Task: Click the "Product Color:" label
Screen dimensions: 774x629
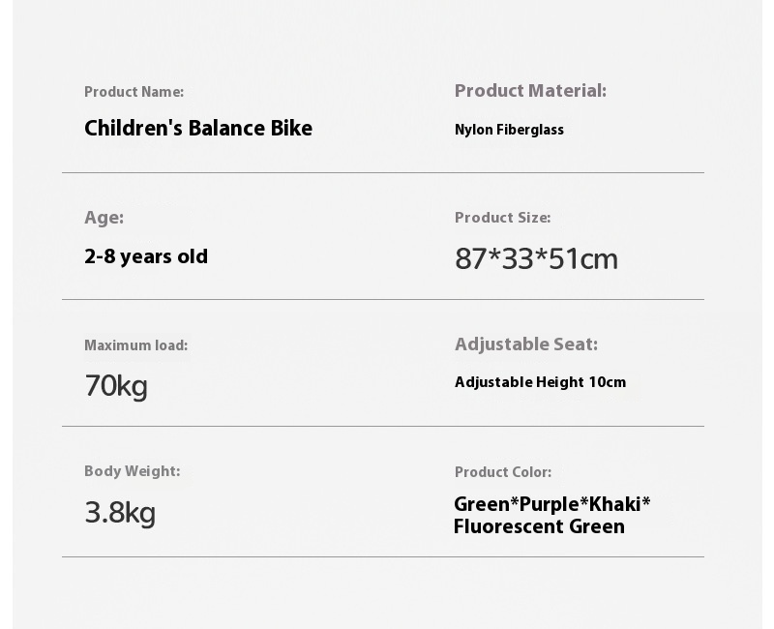Action: (x=503, y=472)
